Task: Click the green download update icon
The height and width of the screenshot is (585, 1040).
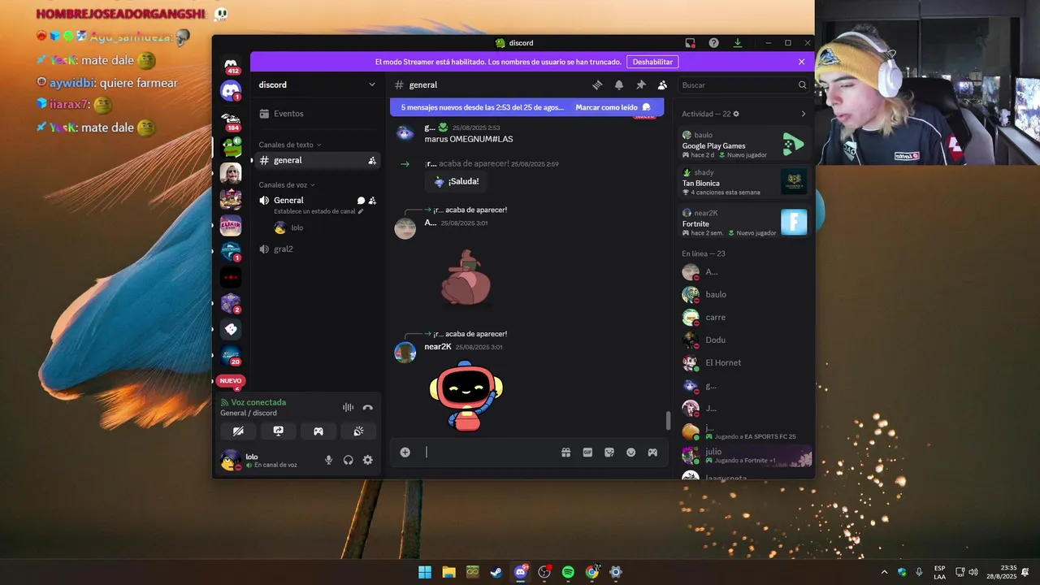Action: [737, 43]
